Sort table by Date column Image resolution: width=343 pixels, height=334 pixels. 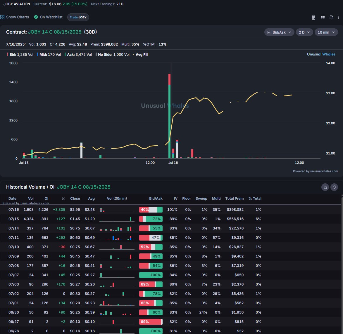pos(13,198)
